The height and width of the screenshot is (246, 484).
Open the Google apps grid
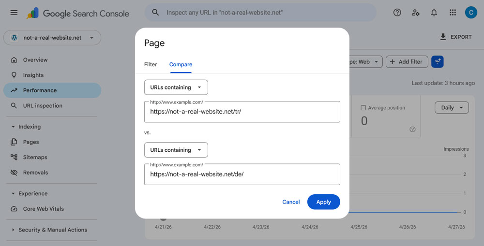453,13
